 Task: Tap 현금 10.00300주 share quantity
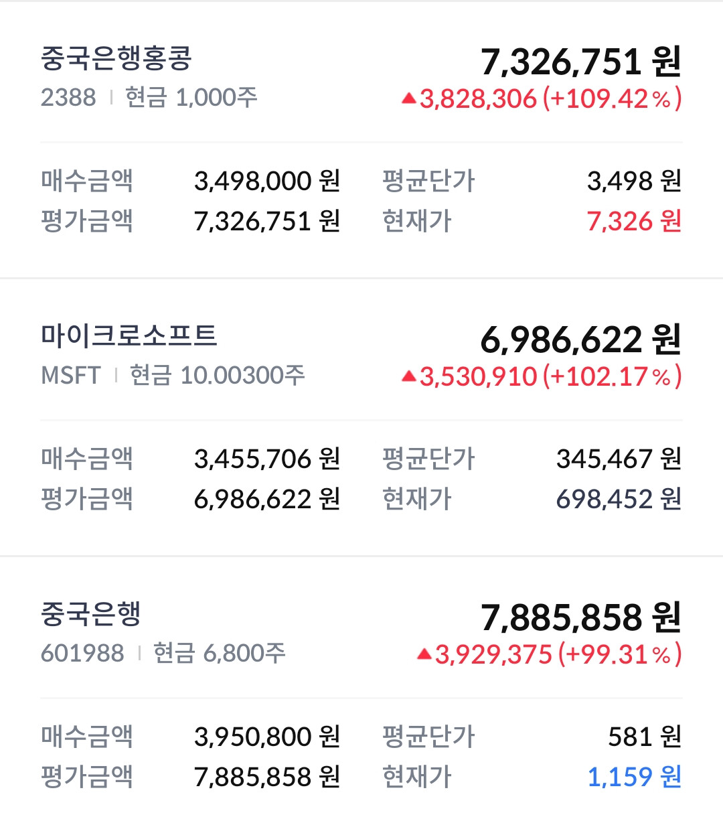[x=217, y=376]
